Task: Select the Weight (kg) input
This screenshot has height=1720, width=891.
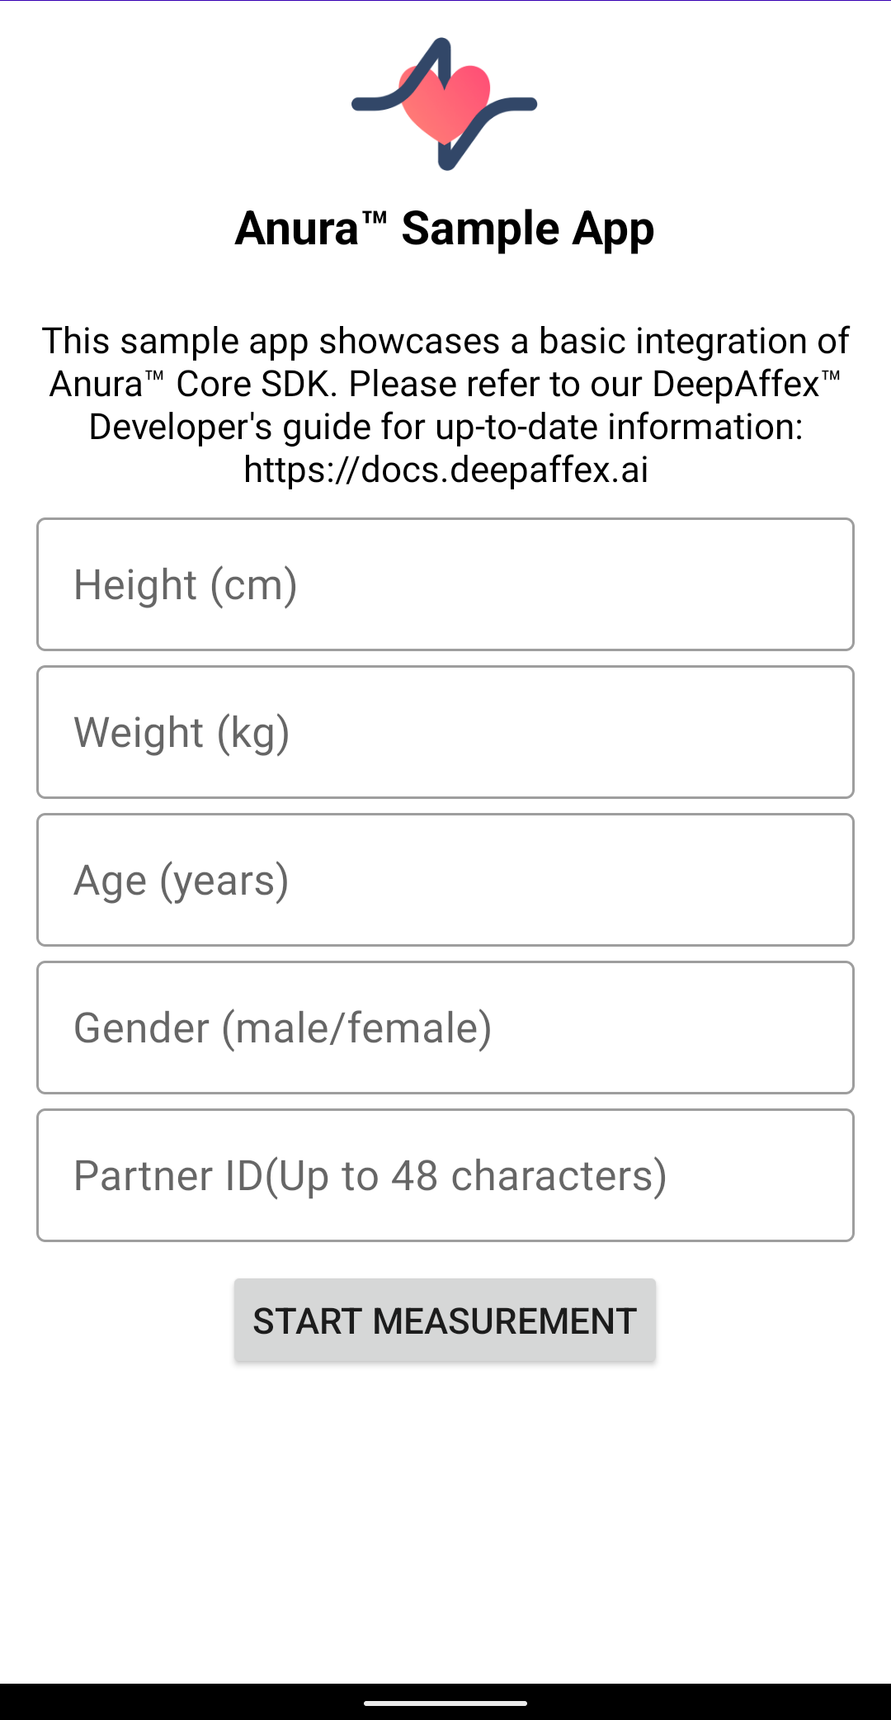Action: pyautogui.click(x=445, y=732)
